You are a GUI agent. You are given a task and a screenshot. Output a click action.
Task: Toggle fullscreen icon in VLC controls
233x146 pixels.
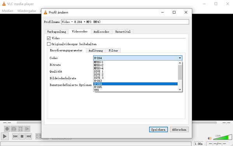38,136
